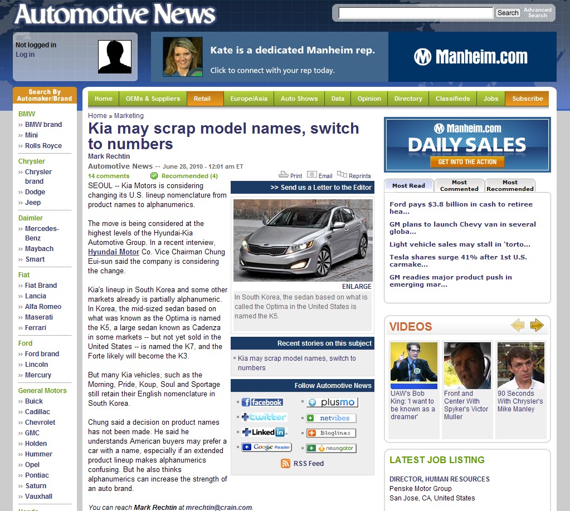Select Rolls Royce in sidebar
Image resolution: width=570 pixels, height=511 pixels.
(43, 146)
